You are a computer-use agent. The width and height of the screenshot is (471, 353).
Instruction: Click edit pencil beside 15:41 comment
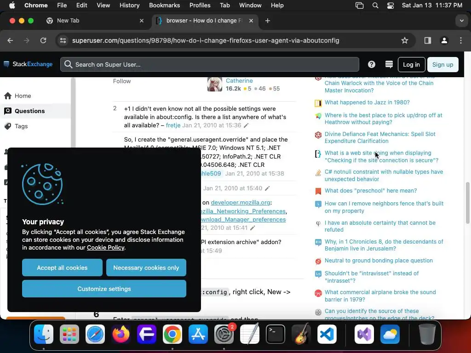(x=253, y=228)
